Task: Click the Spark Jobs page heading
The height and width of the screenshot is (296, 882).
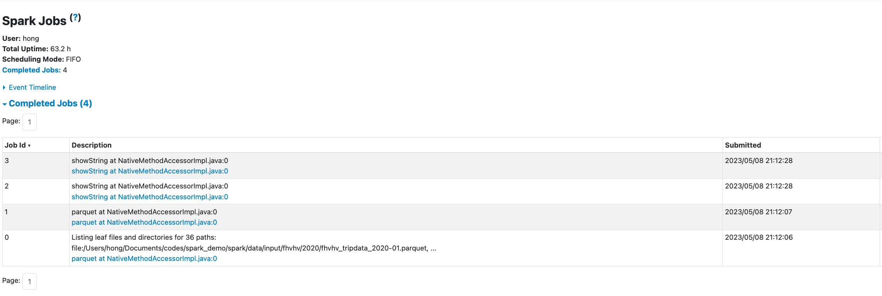Action: [x=34, y=21]
